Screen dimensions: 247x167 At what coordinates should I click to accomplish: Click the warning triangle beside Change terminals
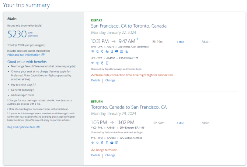pyautogui.click(x=92, y=150)
